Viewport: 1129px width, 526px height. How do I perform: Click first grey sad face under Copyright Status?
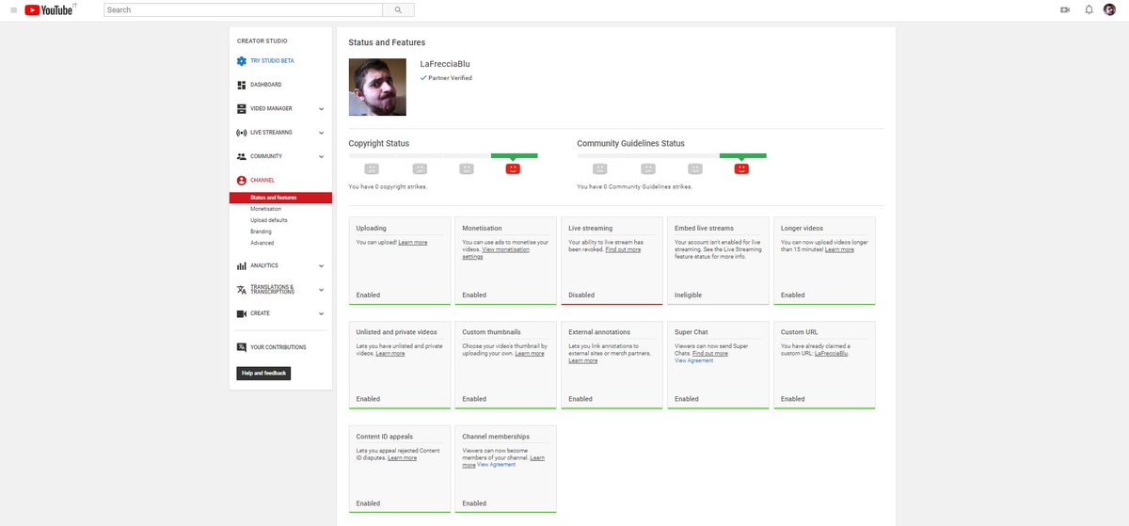click(372, 168)
